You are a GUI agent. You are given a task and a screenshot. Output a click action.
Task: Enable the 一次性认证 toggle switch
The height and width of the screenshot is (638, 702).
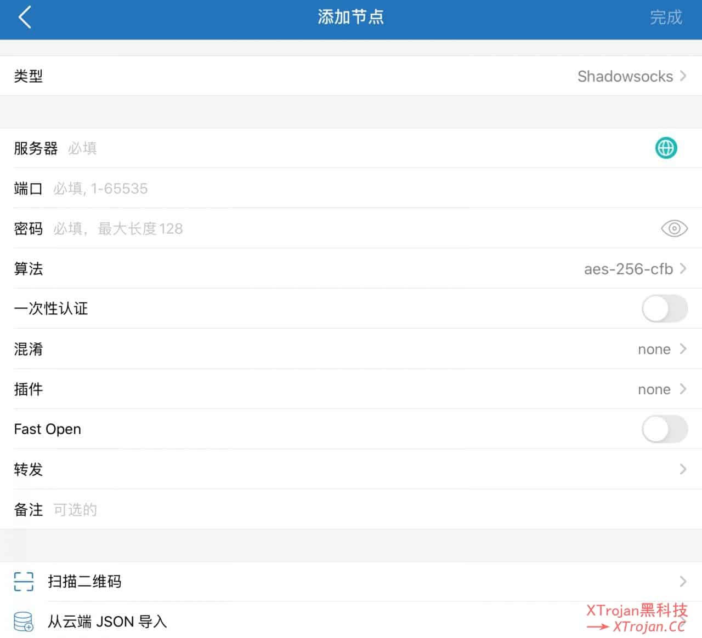[664, 309]
